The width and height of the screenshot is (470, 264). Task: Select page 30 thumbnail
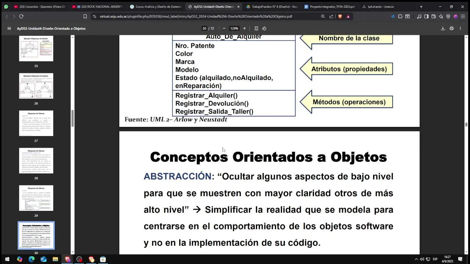(36, 235)
